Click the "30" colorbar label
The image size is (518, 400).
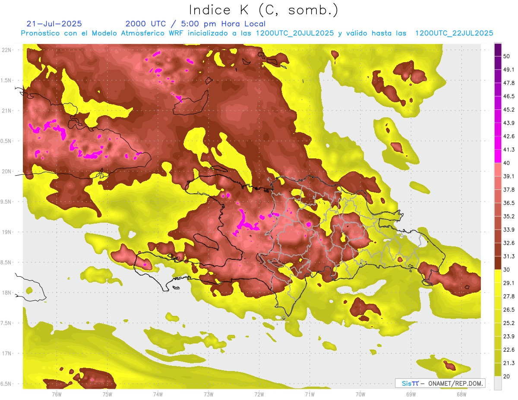tap(507, 270)
